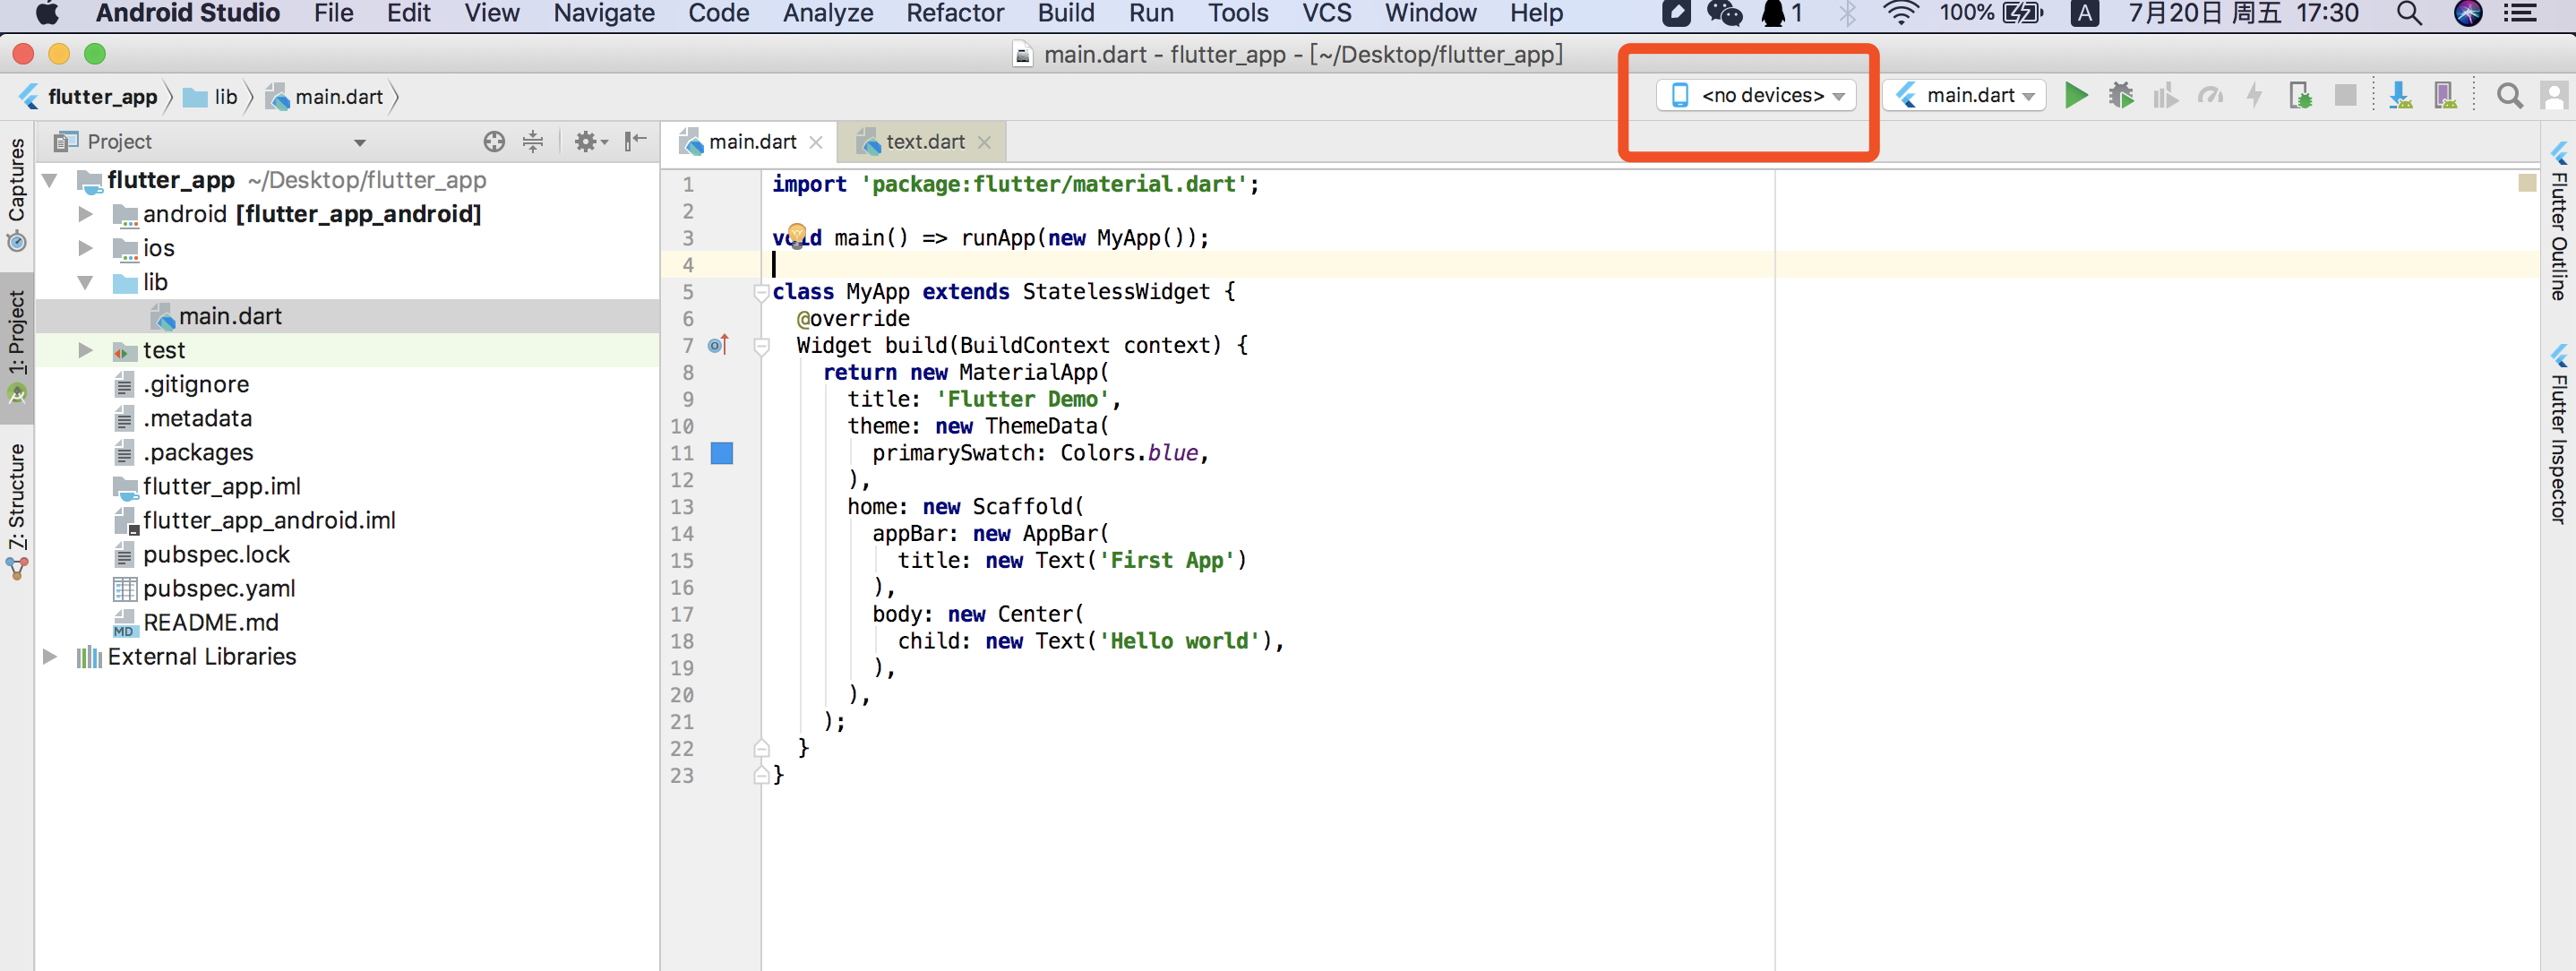Toggle the Flutter Inspector side panel

[2558, 435]
